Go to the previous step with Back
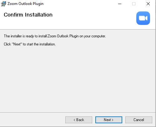Screen dimensions: 156x127 79,120
